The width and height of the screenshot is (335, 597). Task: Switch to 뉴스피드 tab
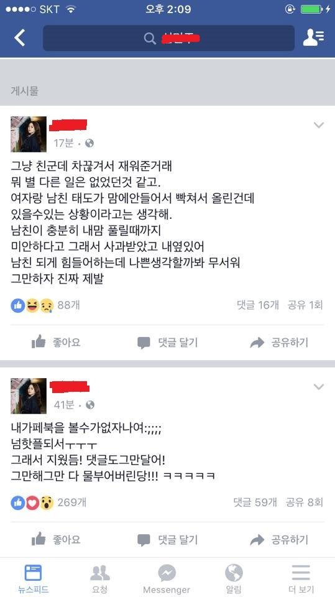coord(33,578)
